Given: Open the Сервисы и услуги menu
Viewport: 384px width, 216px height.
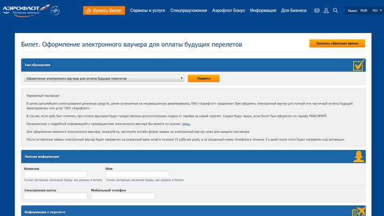Looking at the screenshot, I should [147, 11].
